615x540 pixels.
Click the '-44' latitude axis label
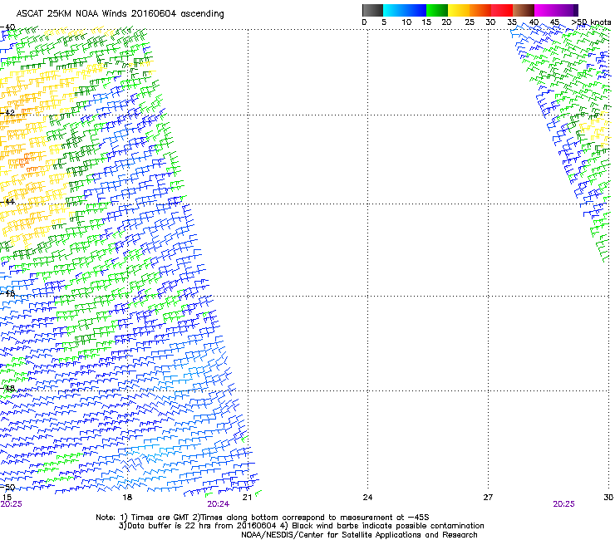(x=7, y=202)
